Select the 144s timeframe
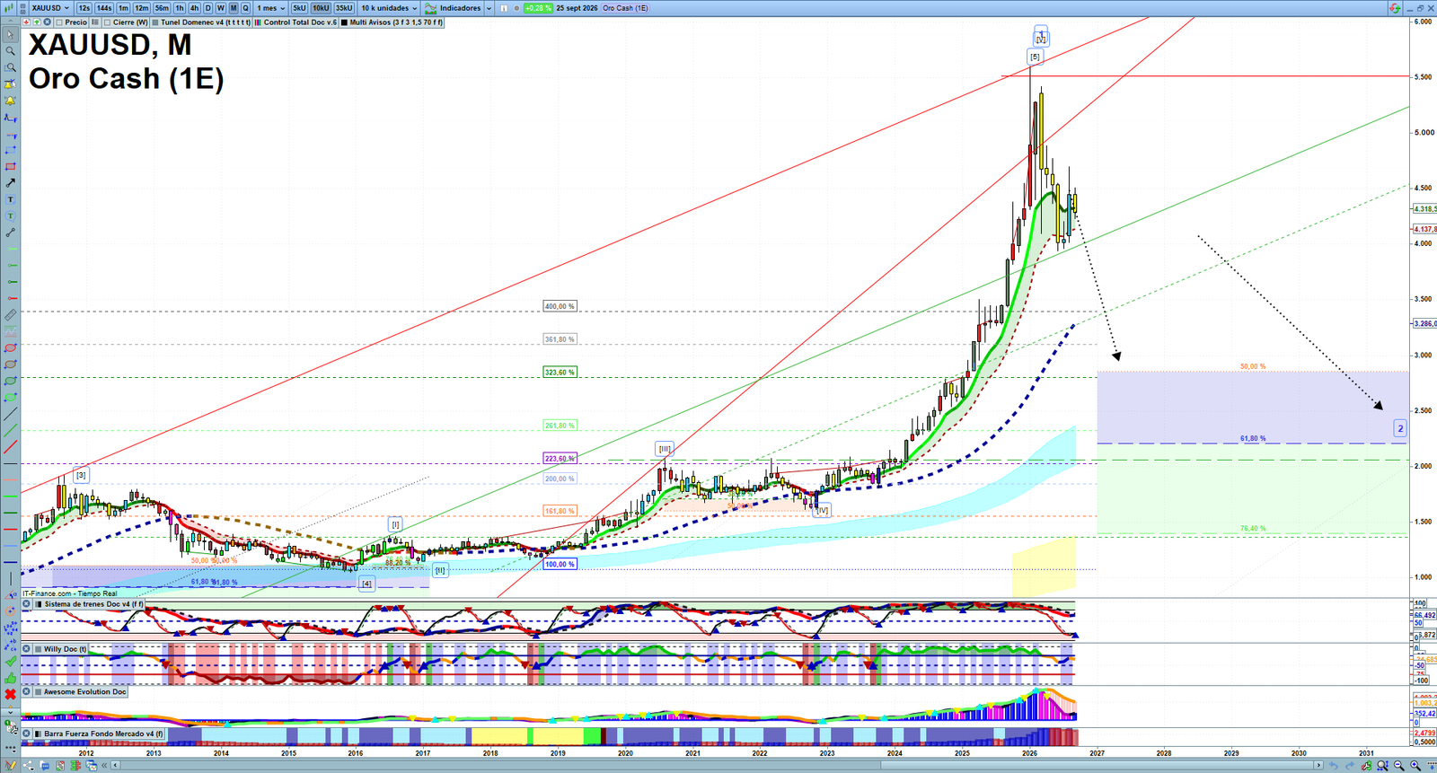This screenshot has width=1437, height=773. pyautogui.click(x=104, y=8)
